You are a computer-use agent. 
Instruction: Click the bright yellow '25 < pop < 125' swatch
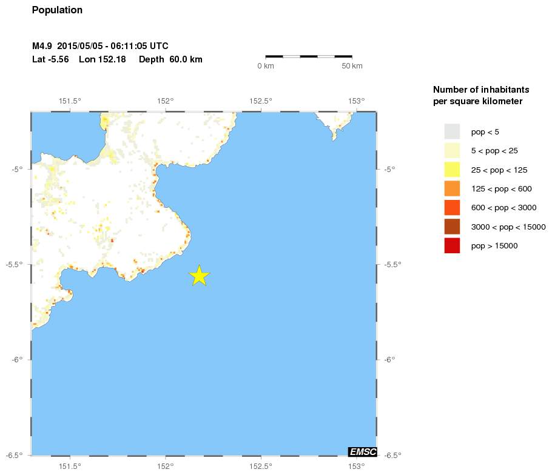(452, 170)
